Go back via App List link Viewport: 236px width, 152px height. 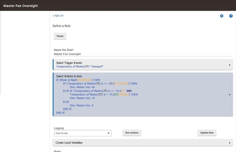click(x=58, y=16)
